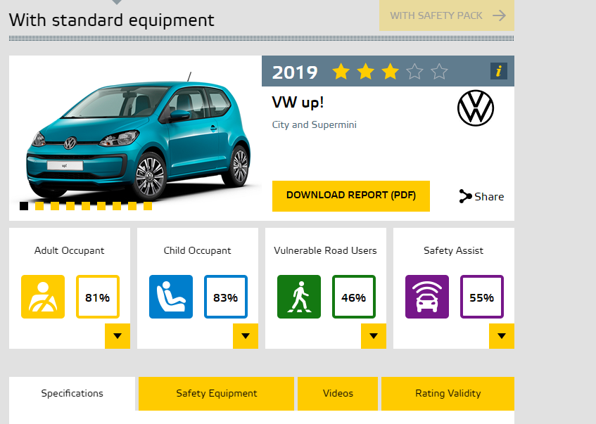
Task: Expand the Vulnerable Road Users details arrow
Action: tap(374, 336)
